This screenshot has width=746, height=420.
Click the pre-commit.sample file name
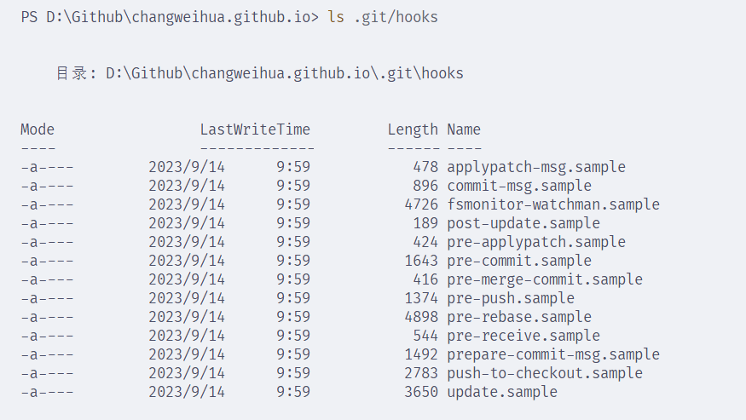pos(518,261)
